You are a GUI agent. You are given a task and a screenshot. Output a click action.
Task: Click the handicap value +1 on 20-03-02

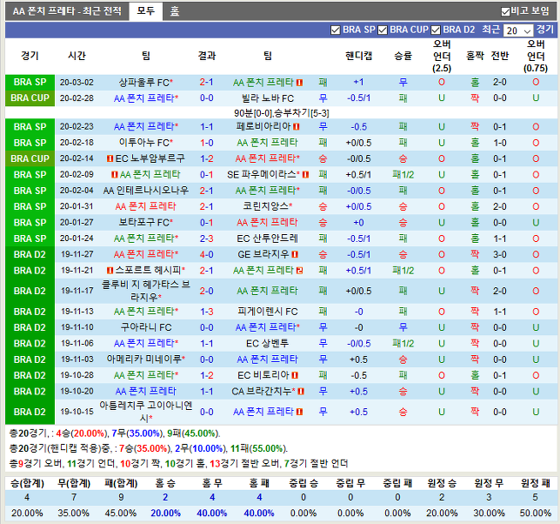358,83
